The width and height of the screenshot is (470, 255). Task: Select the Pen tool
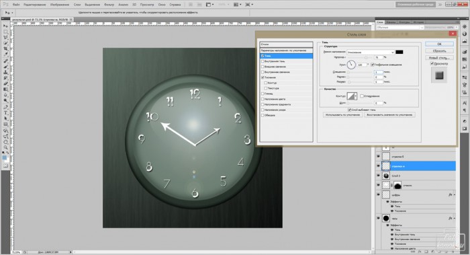(5, 107)
